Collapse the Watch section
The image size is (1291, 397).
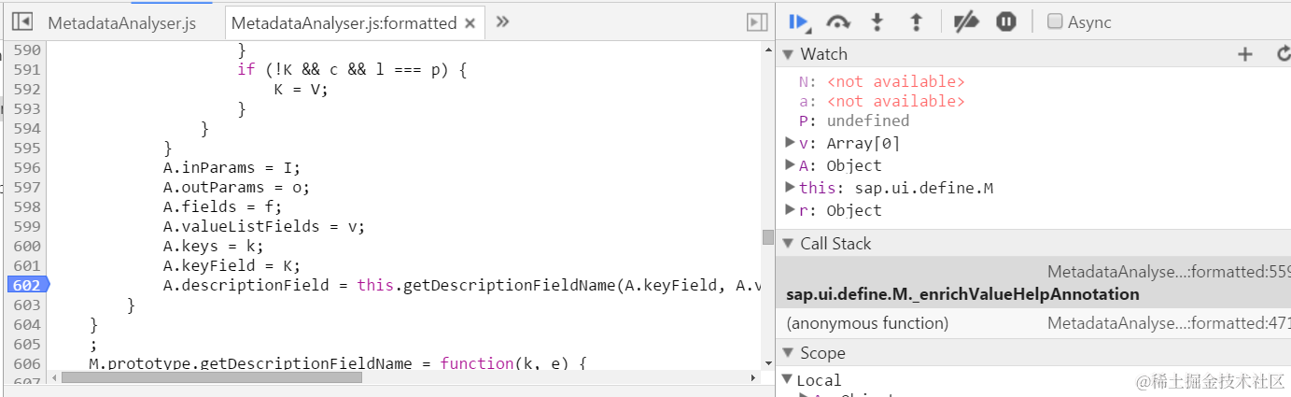(x=788, y=54)
